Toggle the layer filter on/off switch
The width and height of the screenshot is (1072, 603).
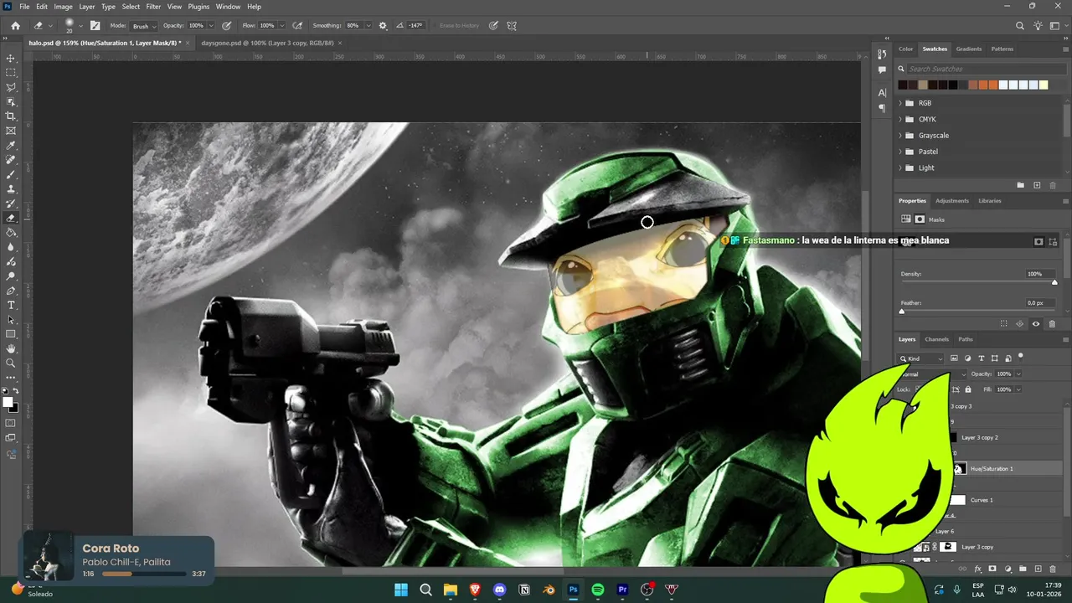pyautogui.click(x=1021, y=357)
